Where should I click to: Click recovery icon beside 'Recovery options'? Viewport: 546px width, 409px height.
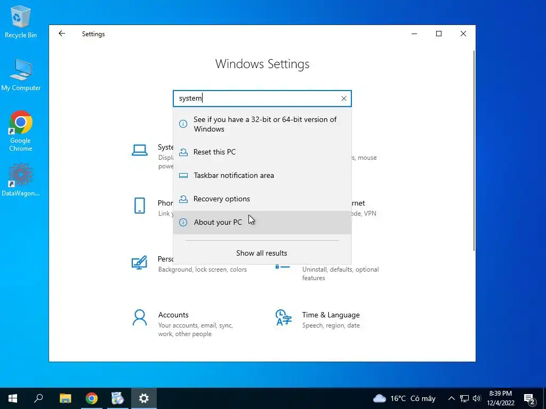pos(183,199)
